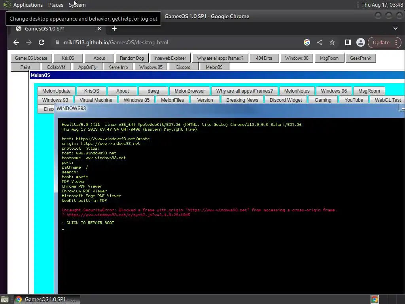Launch the Random Dog app
The height and width of the screenshot is (304, 405).
[132, 58]
